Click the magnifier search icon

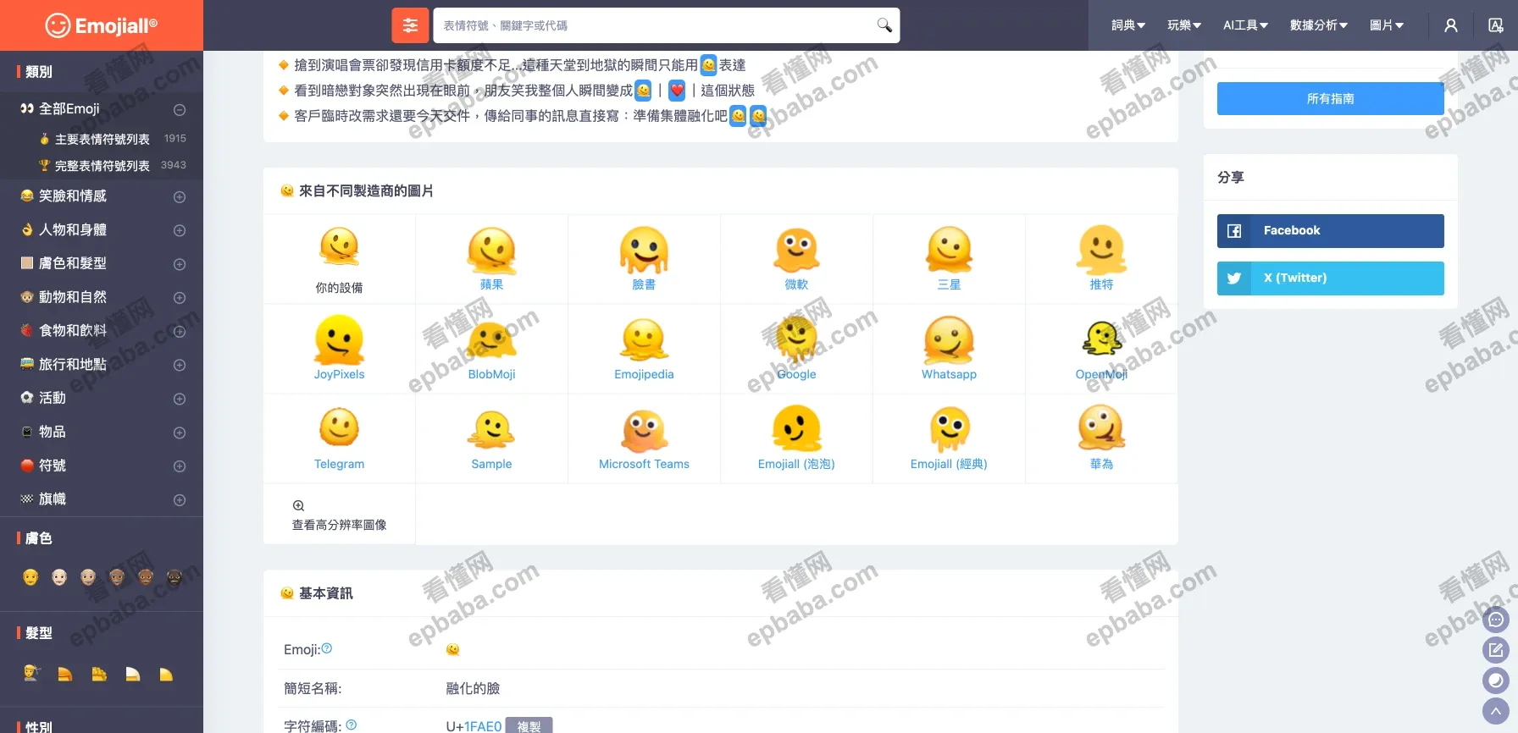tap(884, 25)
